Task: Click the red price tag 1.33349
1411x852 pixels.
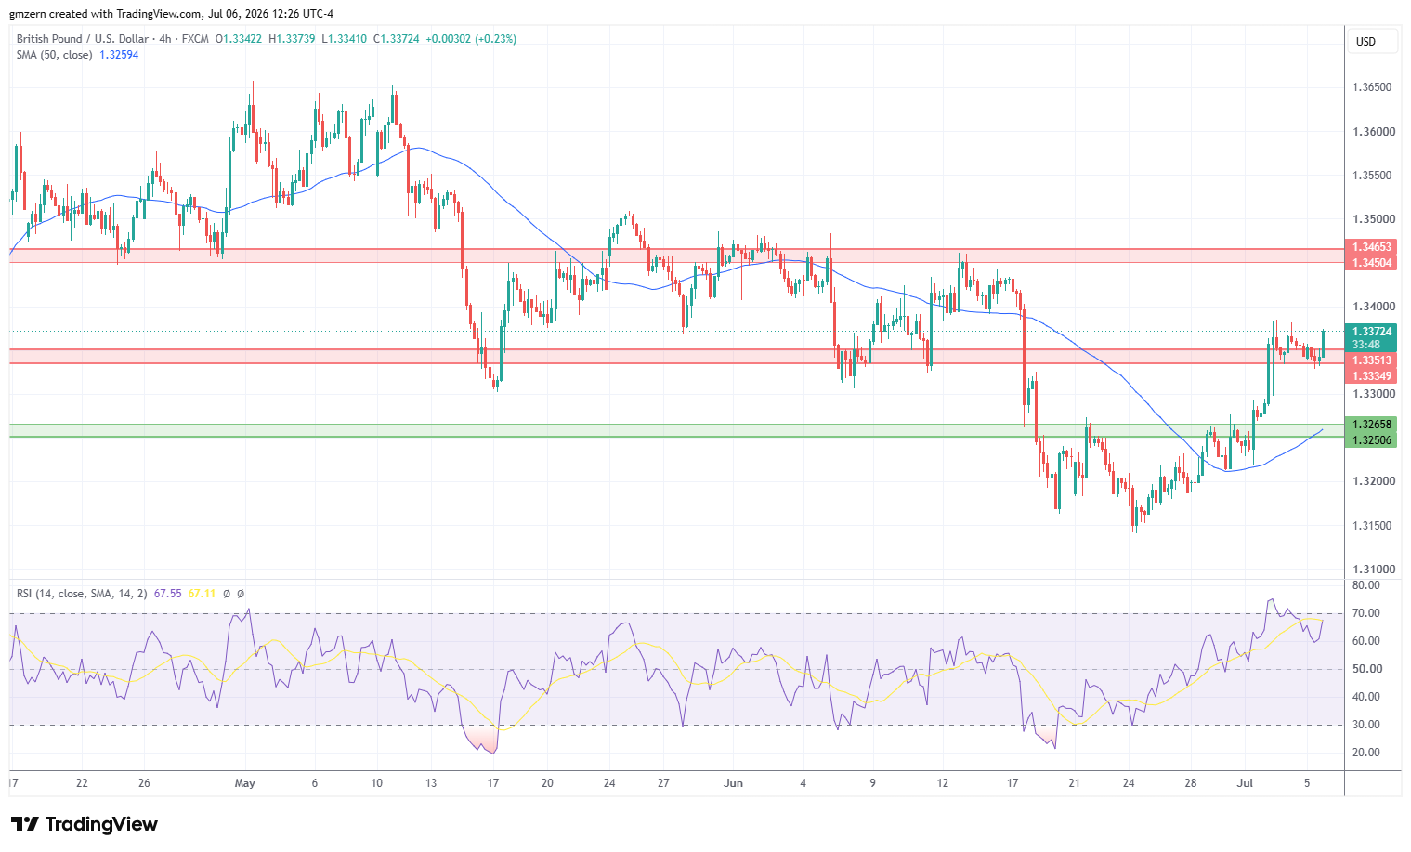Action: [1372, 376]
